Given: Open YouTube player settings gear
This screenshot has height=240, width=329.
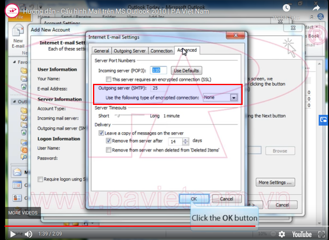Looking at the screenshot, I should click(281, 234).
